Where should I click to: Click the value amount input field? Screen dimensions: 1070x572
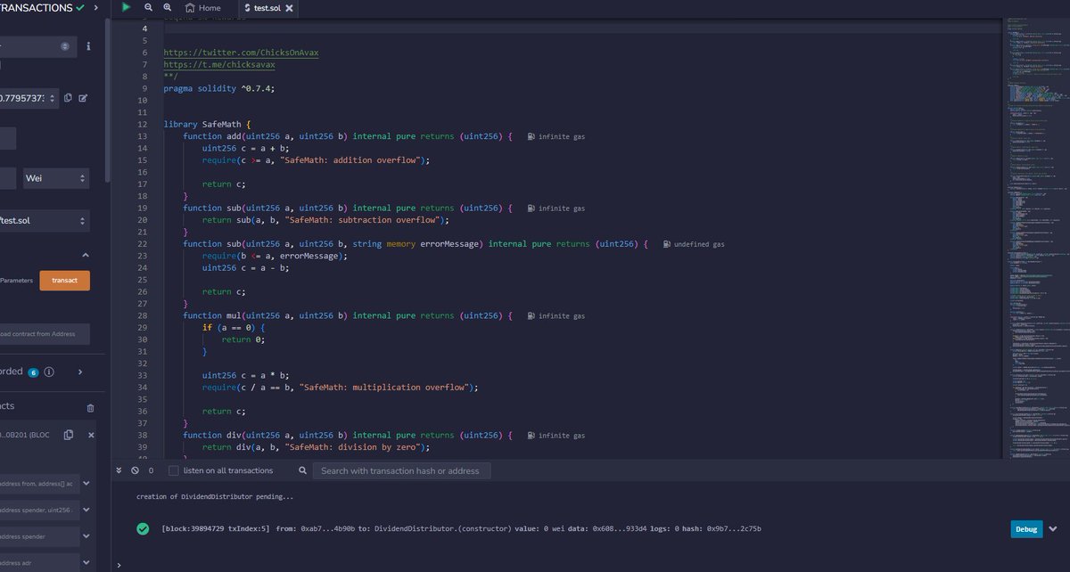click(9, 178)
